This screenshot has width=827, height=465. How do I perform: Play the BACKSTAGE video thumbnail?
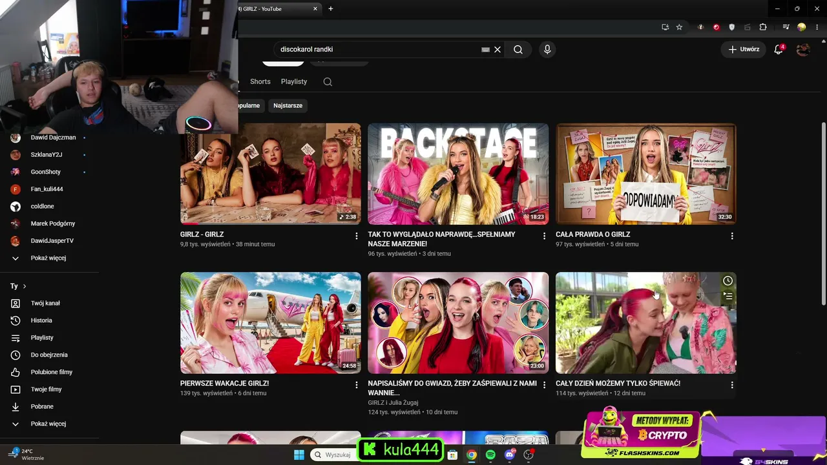pos(458,174)
